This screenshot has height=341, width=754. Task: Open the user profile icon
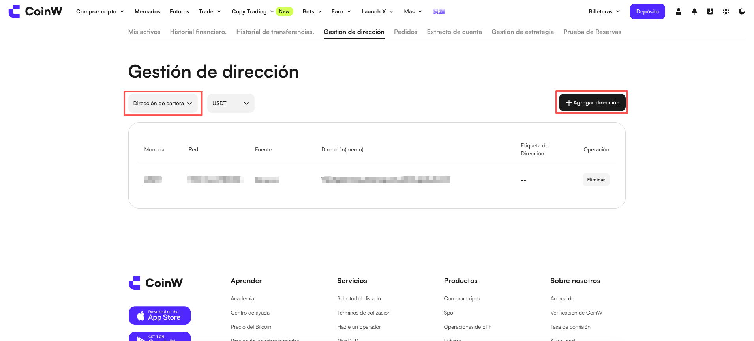click(679, 11)
